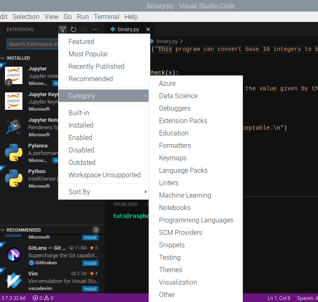This screenshot has width=318, height=302.
Task: Filter by Built-in extensions
Action: [103, 113]
